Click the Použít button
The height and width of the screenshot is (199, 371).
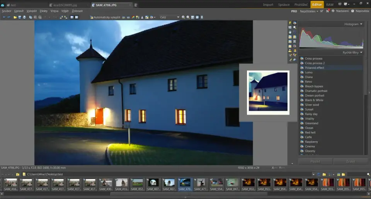tap(315, 161)
